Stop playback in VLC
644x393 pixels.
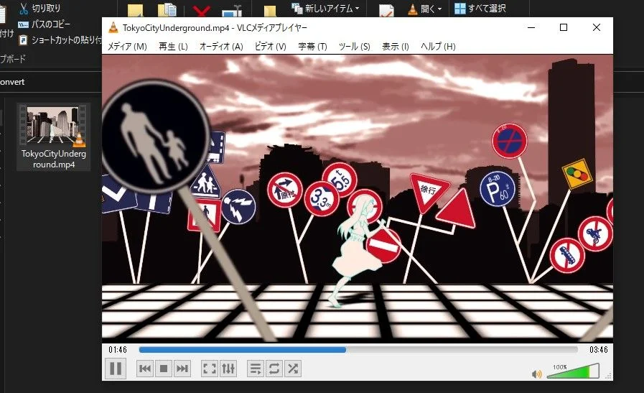tap(164, 369)
